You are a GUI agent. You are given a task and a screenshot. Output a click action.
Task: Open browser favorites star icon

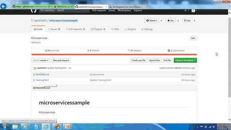[x=224, y=6]
